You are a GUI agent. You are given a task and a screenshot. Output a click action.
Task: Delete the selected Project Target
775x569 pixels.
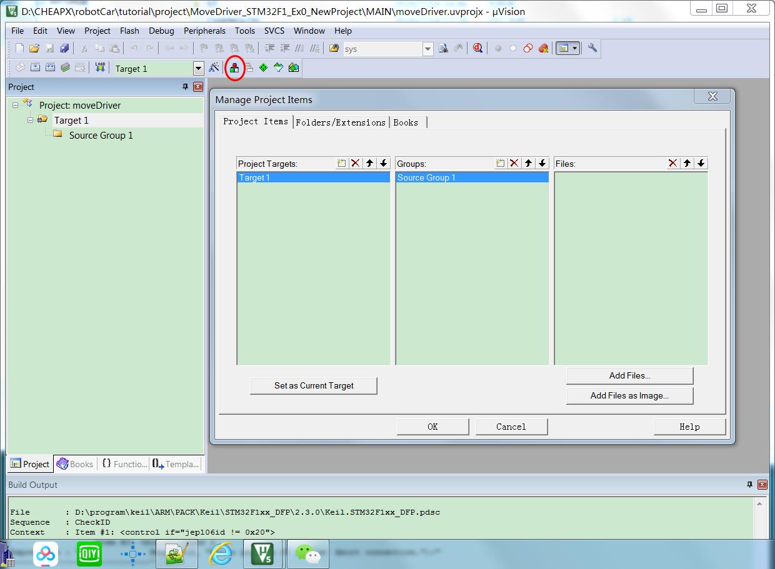click(356, 163)
